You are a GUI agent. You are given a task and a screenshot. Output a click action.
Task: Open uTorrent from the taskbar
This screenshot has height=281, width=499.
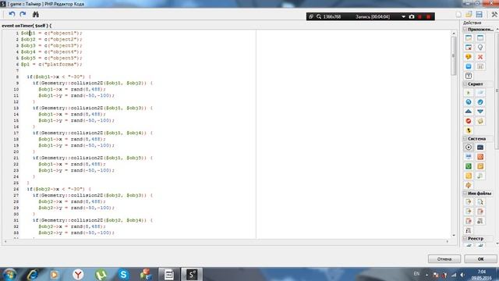(101, 274)
